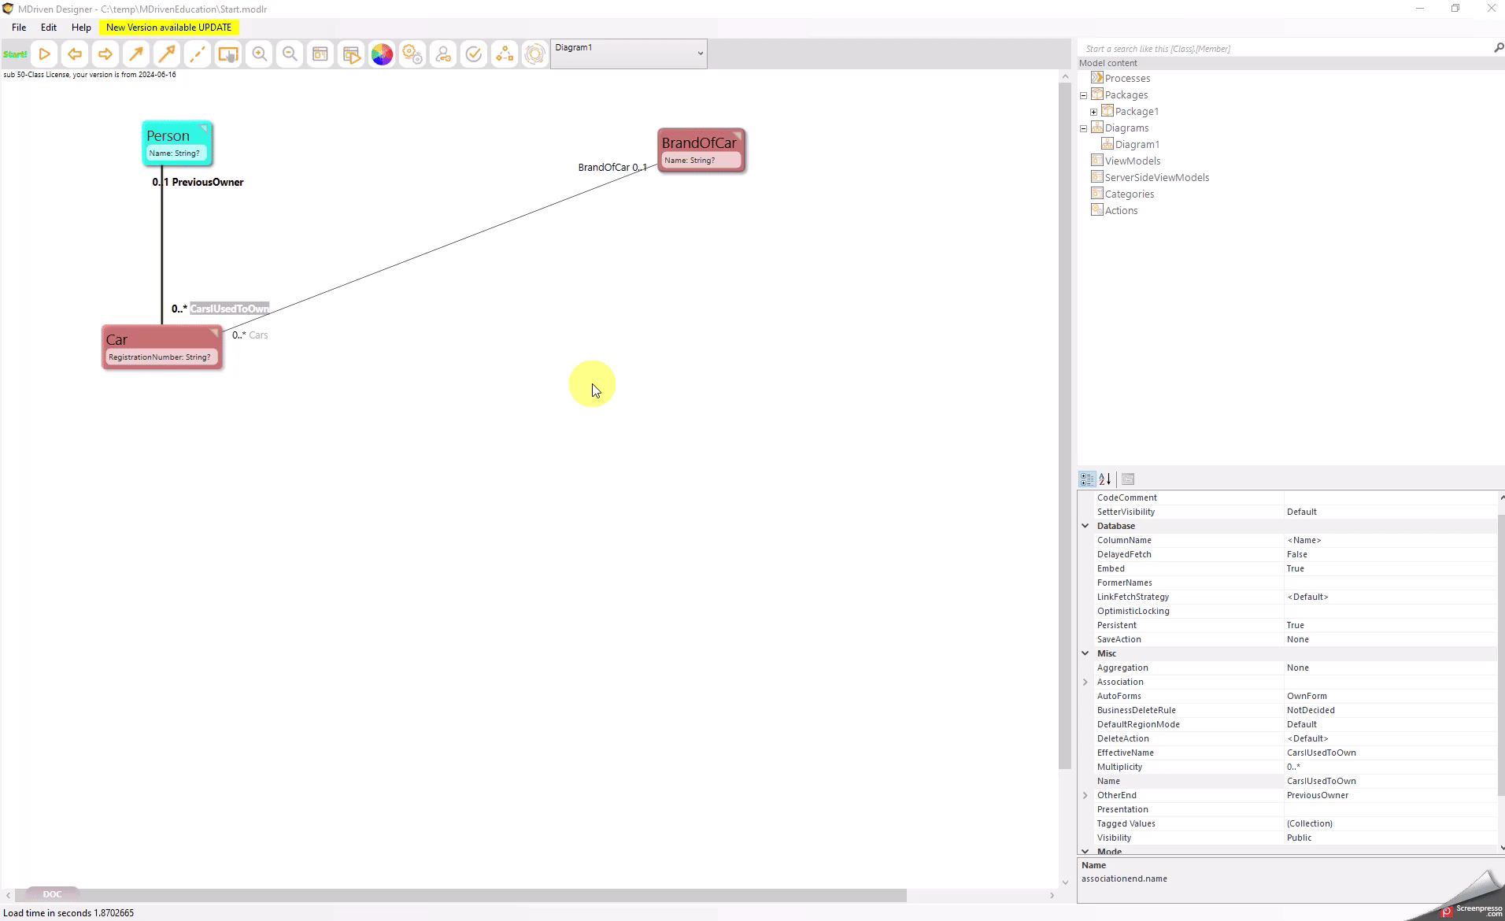Open the Help menu
Viewport: 1505px width, 921px height.
(81, 27)
